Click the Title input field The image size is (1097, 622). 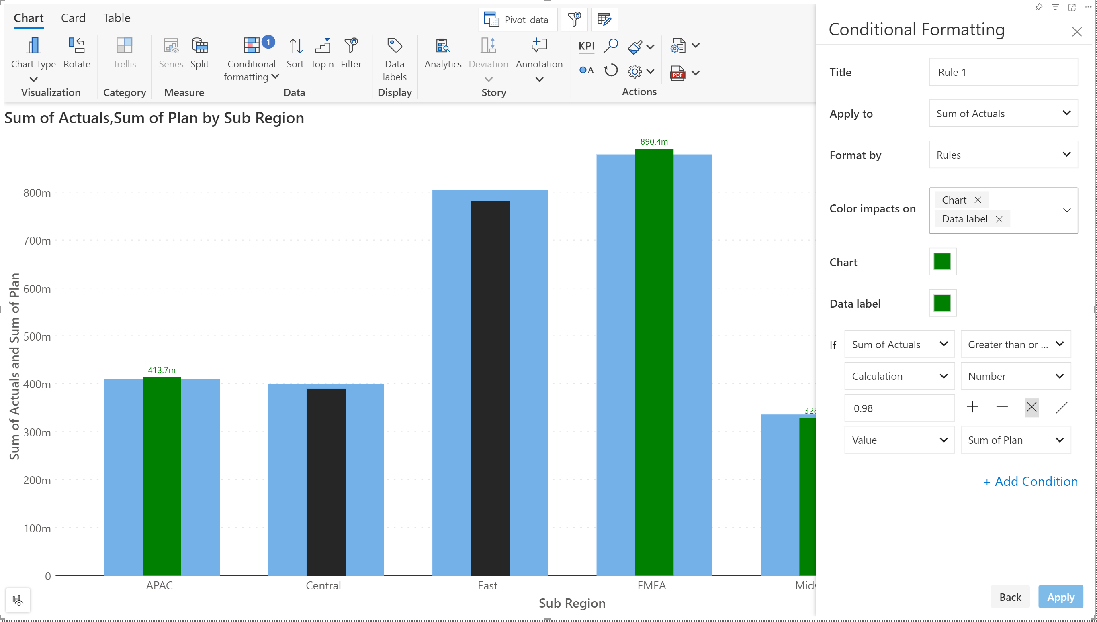pyautogui.click(x=1003, y=72)
